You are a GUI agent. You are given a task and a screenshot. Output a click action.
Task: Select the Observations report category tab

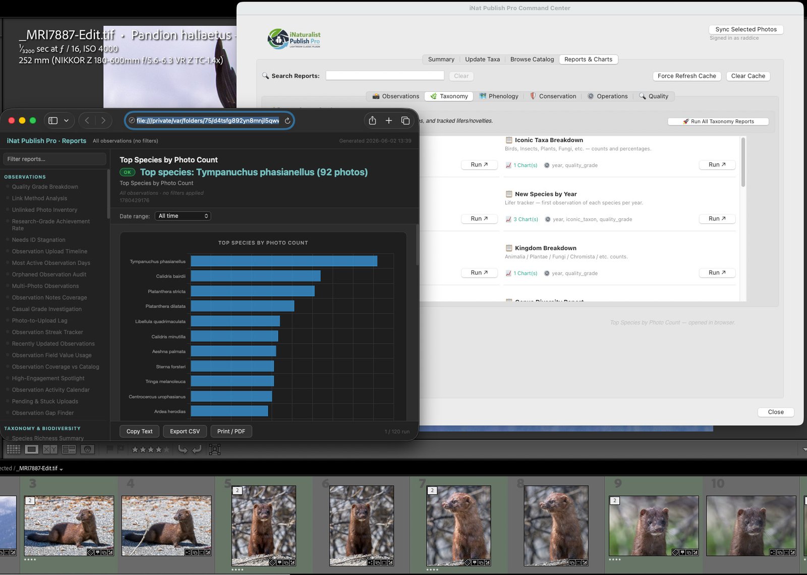[x=396, y=96]
